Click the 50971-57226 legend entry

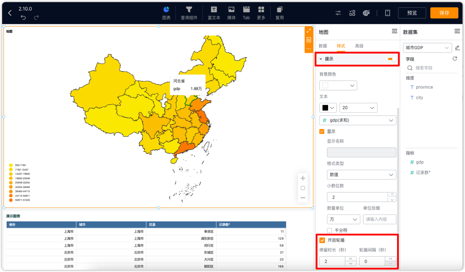click(19, 200)
